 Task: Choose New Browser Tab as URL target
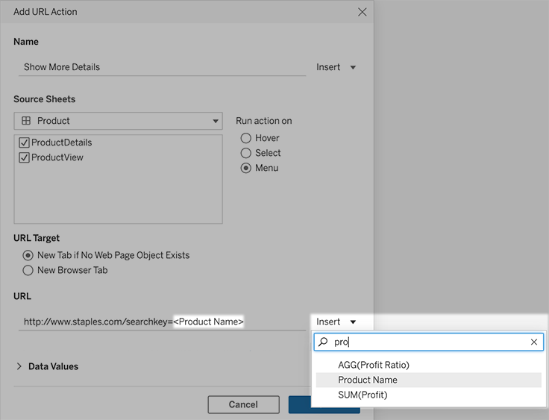pos(28,270)
